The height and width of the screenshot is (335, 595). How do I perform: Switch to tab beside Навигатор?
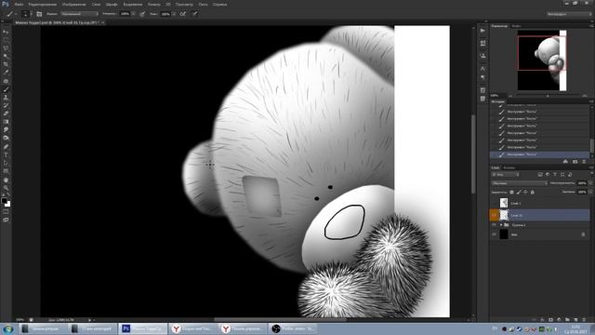pyautogui.click(x=516, y=26)
